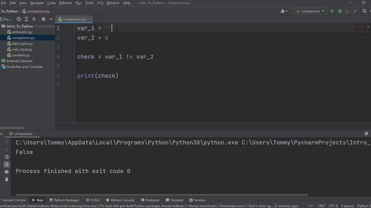
Task: Open the Project view selector dropdown
Action: (x=6, y=19)
